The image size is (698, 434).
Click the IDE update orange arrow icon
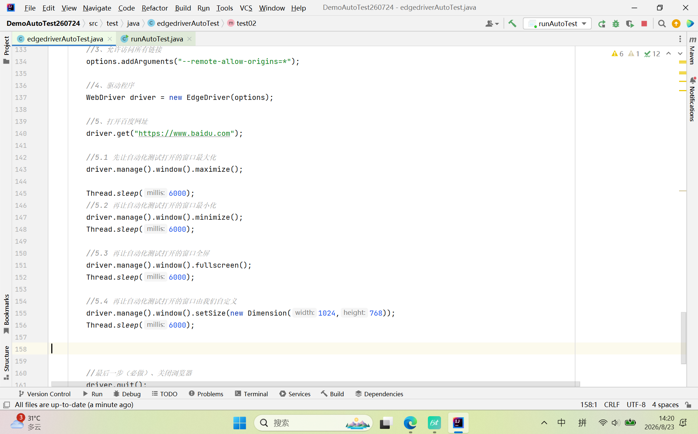[x=676, y=24]
